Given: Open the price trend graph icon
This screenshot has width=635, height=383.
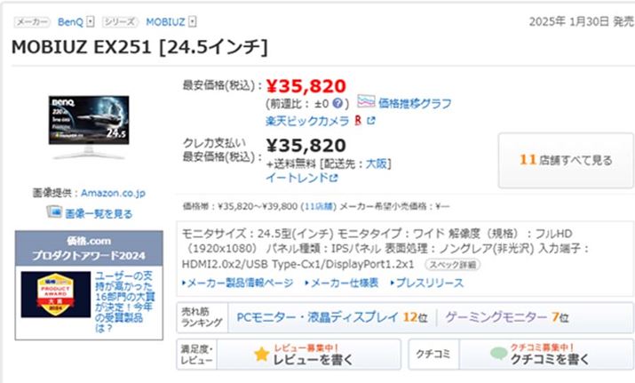Looking at the screenshot, I should point(366,102).
